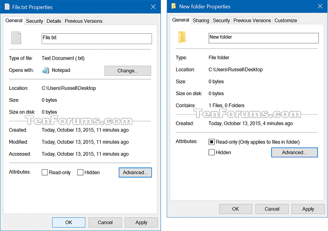The height and width of the screenshot is (231, 328).
Task: Close the File.txt Properties dialog
Action: coord(153,7)
